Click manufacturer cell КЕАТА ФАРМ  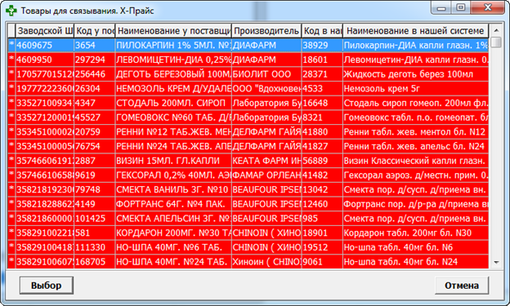(x=266, y=161)
